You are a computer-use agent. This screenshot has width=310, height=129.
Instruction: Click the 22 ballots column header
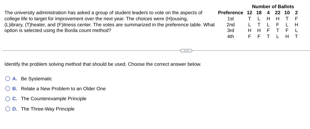pyautogui.click(x=278, y=12)
